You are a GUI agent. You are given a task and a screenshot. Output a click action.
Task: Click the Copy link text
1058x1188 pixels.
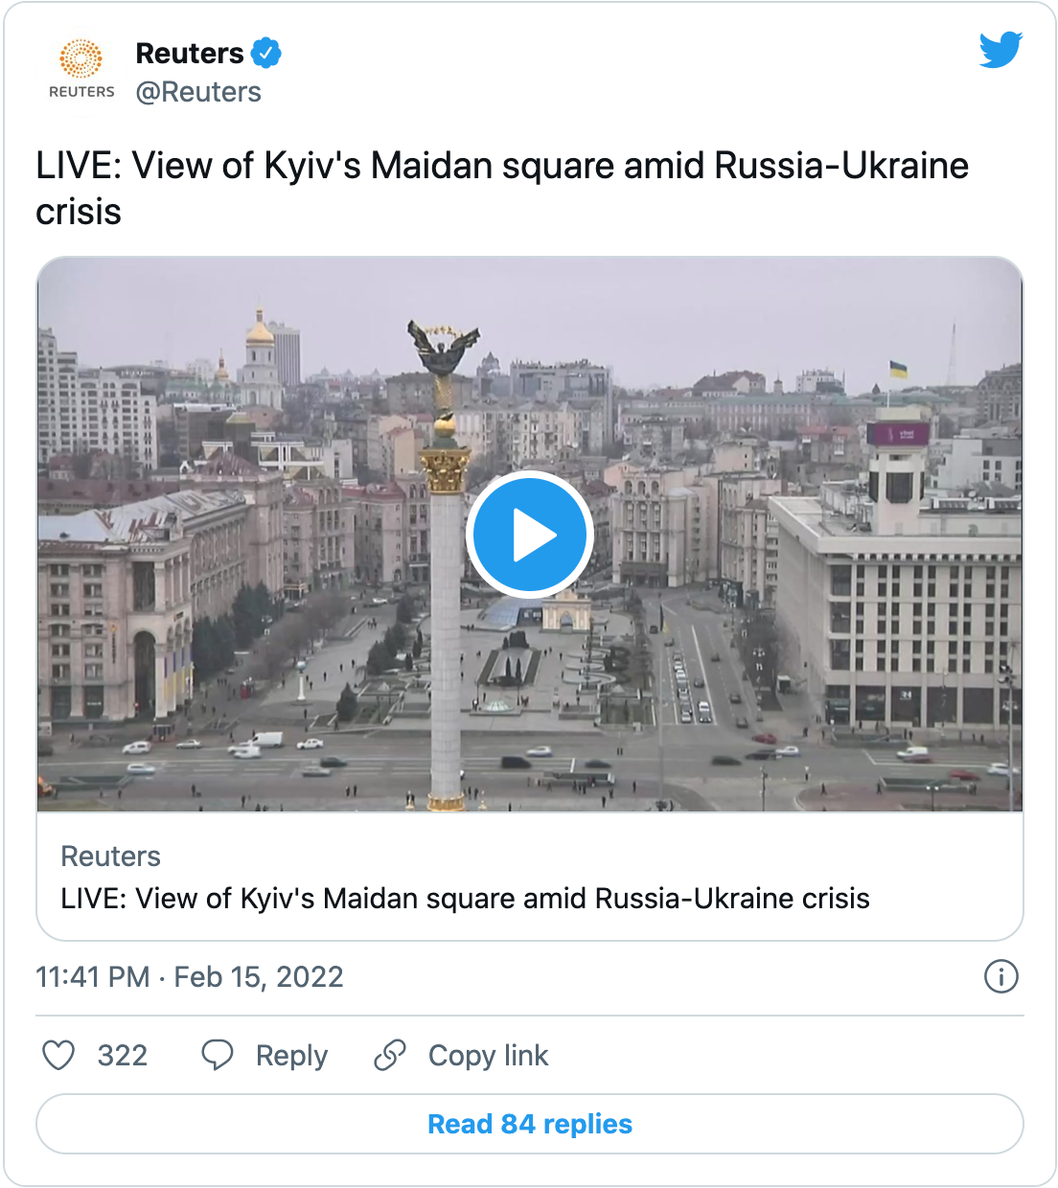[x=488, y=1056]
